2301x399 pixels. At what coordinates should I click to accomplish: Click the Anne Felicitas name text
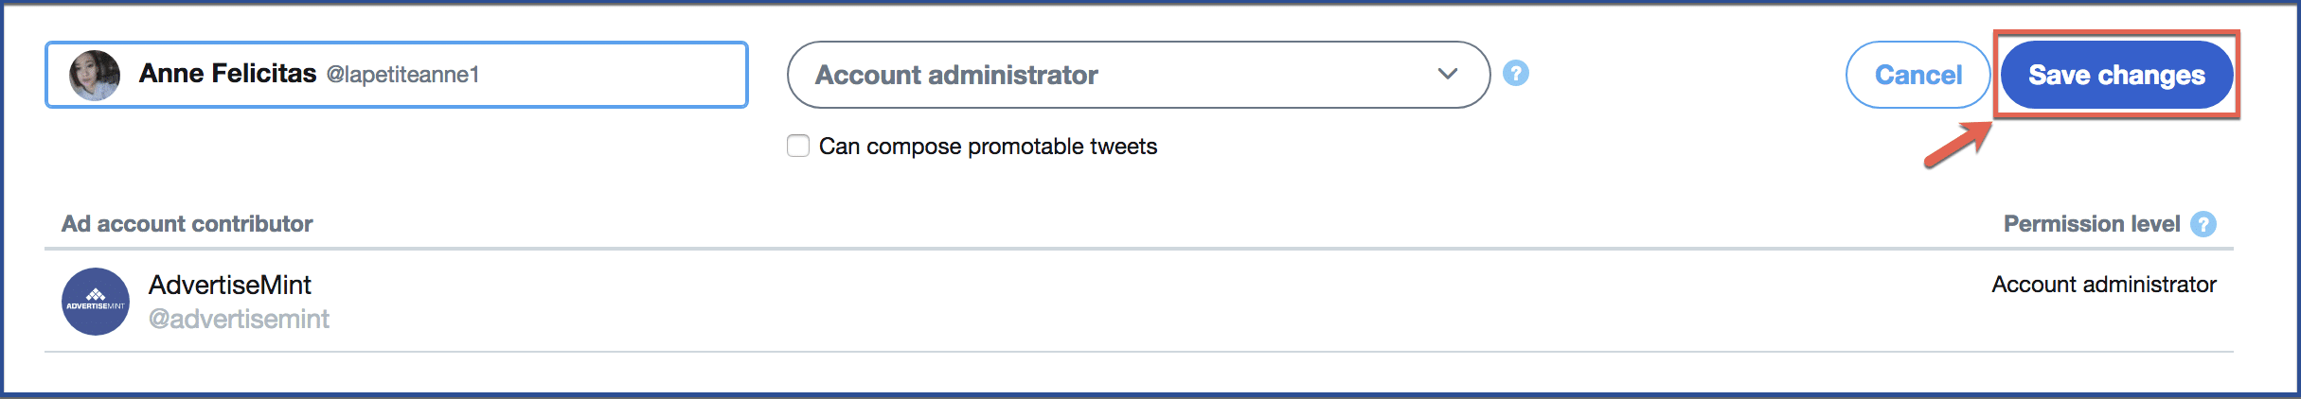click(x=227, y=74)
